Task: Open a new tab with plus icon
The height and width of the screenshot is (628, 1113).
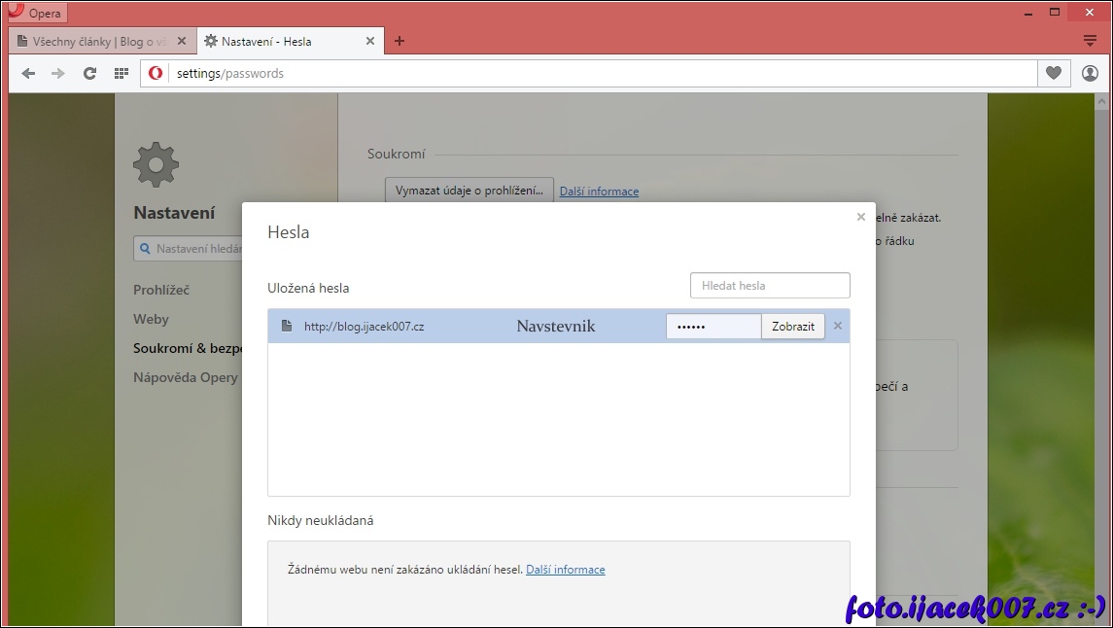Action: pyautogui.click(x=400, y=41)
